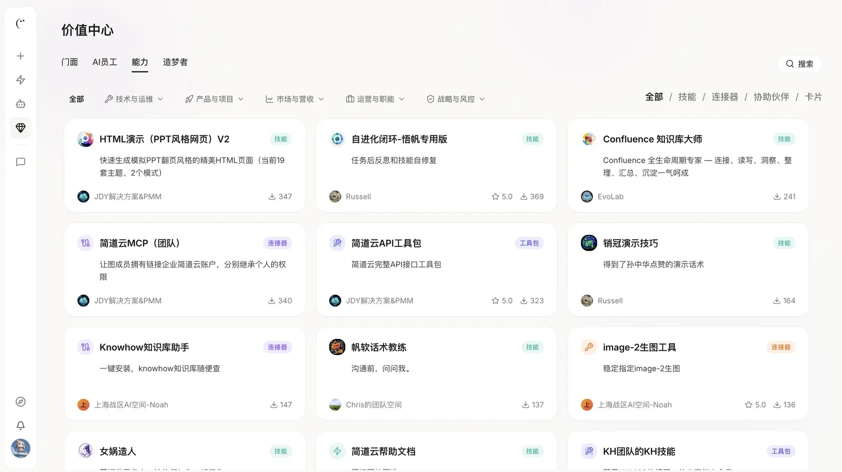Viewport: 842px width, 472px height.
Task: Click description 稳定指定image-2生图
Action: (641, 369)
